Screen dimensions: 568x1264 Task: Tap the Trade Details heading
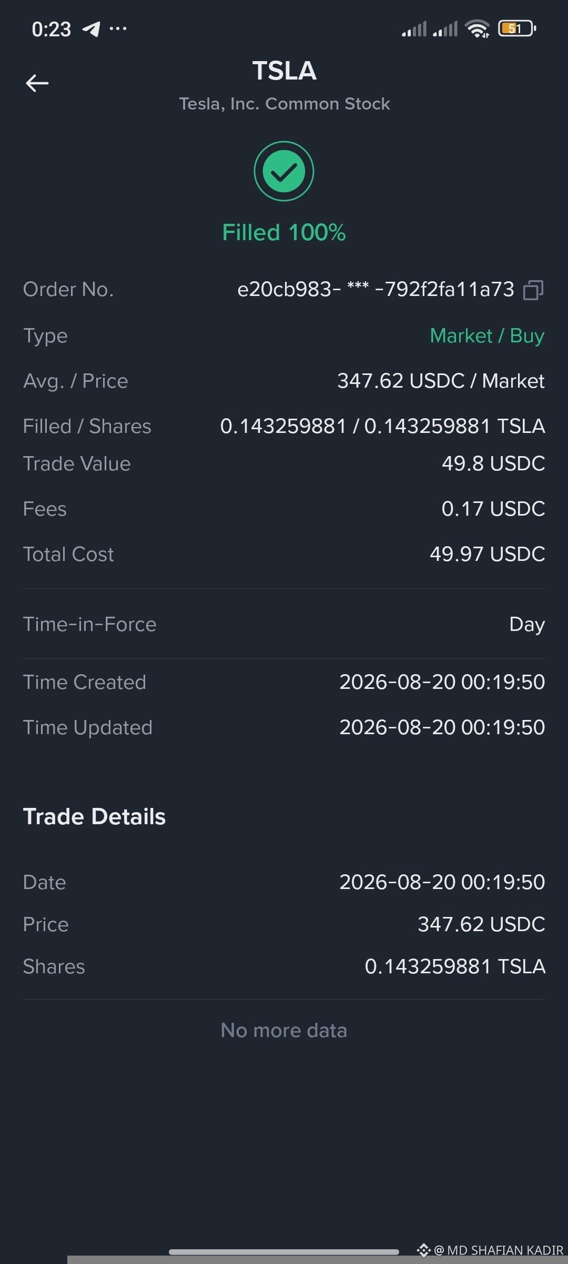(94, 816)
